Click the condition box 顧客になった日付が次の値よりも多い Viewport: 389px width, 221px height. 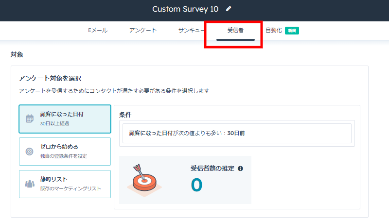tap(237, 133)
